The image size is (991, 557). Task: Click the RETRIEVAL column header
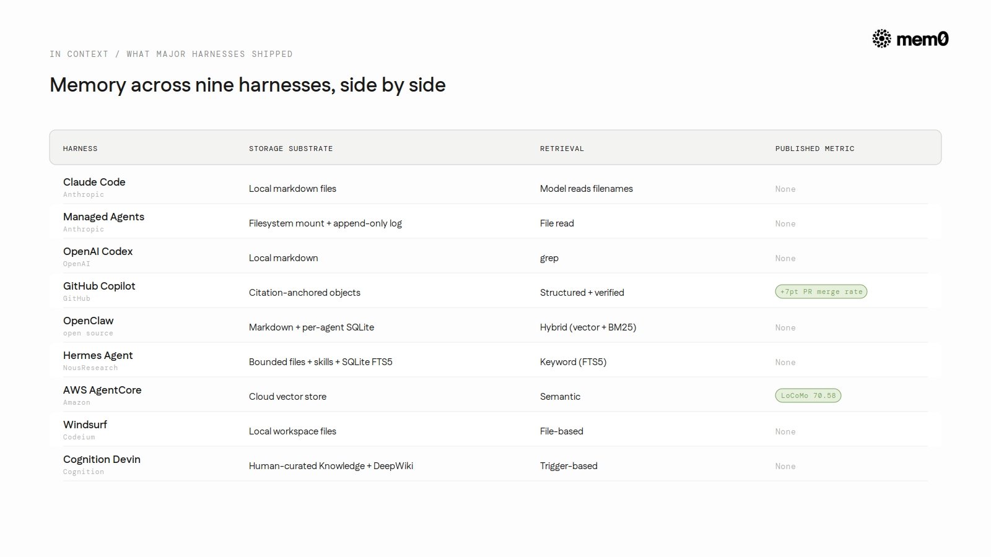pyautogui.click(x=562, y=149)
